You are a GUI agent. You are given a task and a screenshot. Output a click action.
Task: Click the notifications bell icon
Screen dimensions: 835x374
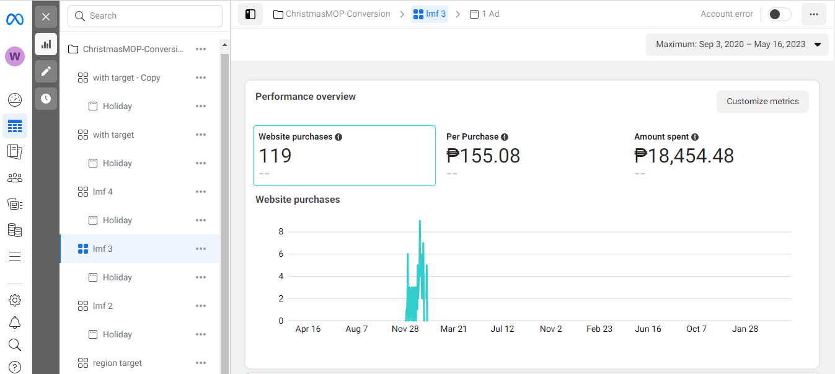point(15,323)
